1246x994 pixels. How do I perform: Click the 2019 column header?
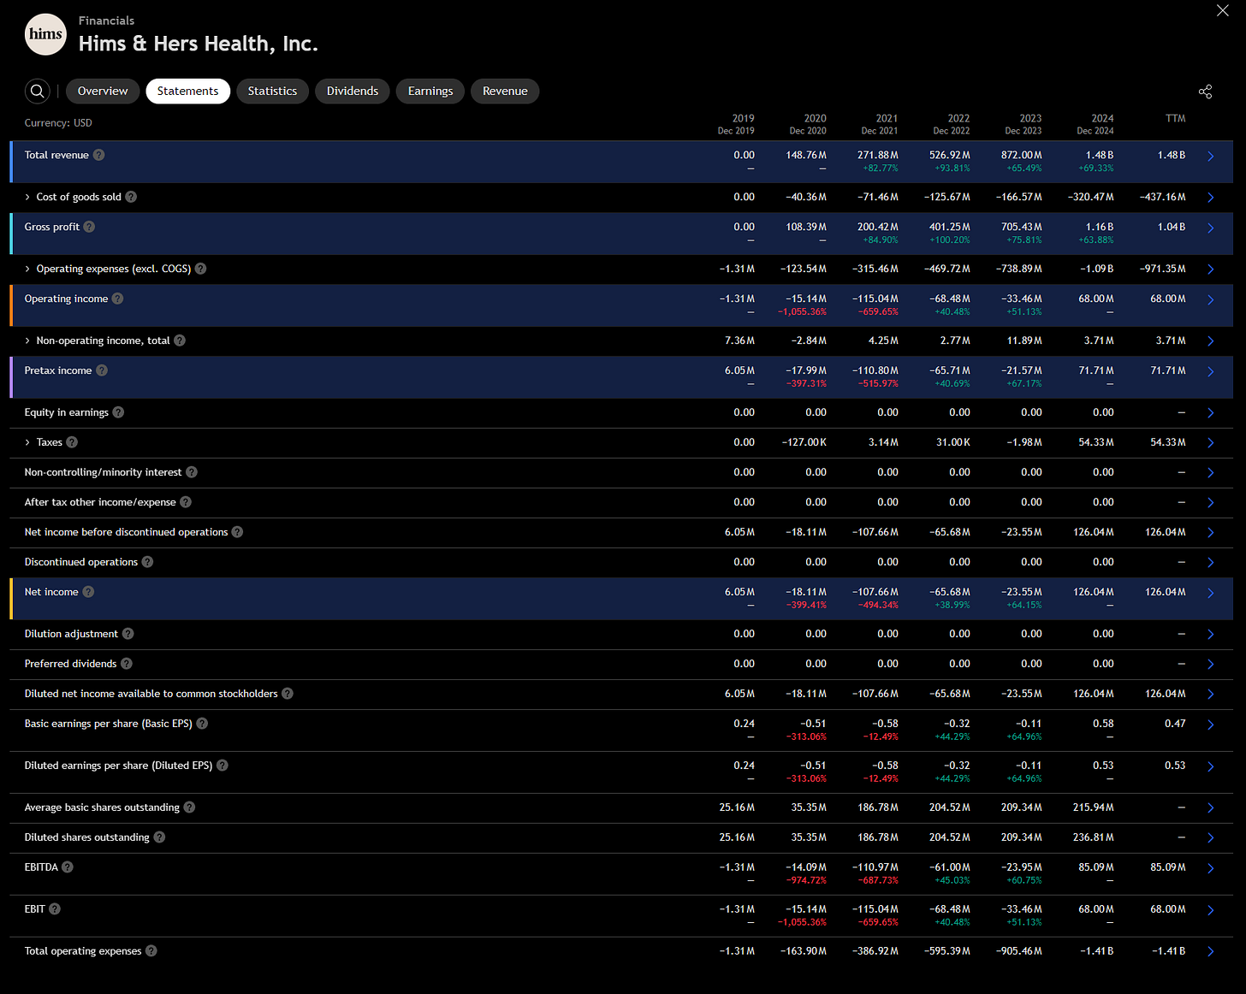pyautogui.click(x=736, y=124)
